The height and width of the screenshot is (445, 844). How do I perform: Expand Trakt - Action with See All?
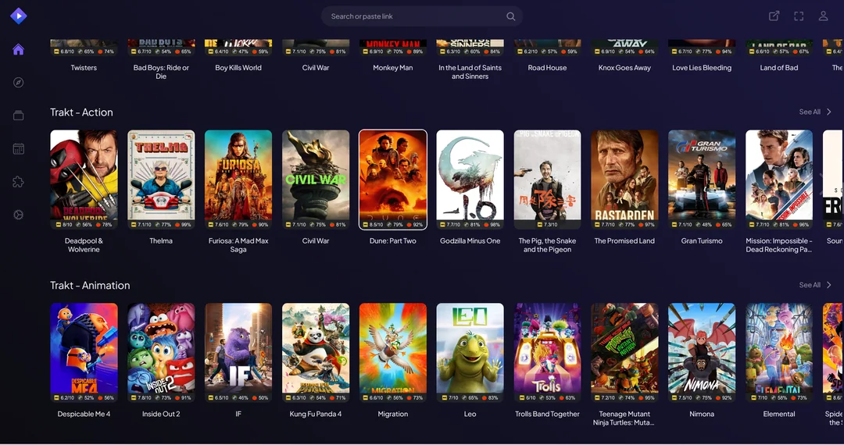[815, 112]
